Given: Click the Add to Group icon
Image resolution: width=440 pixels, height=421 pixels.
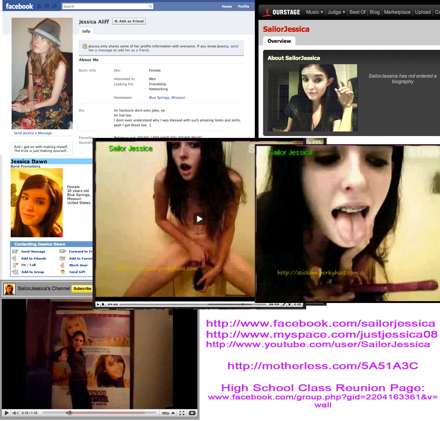Looking at the screenshot, I should tap(15, 272).
